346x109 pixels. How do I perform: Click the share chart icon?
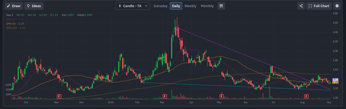click(x=301, y=6)
